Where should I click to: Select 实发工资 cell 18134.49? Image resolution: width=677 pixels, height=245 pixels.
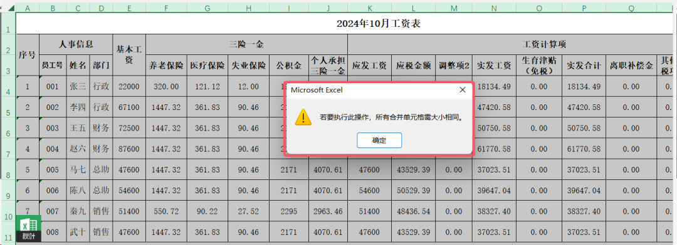point(495,86)
